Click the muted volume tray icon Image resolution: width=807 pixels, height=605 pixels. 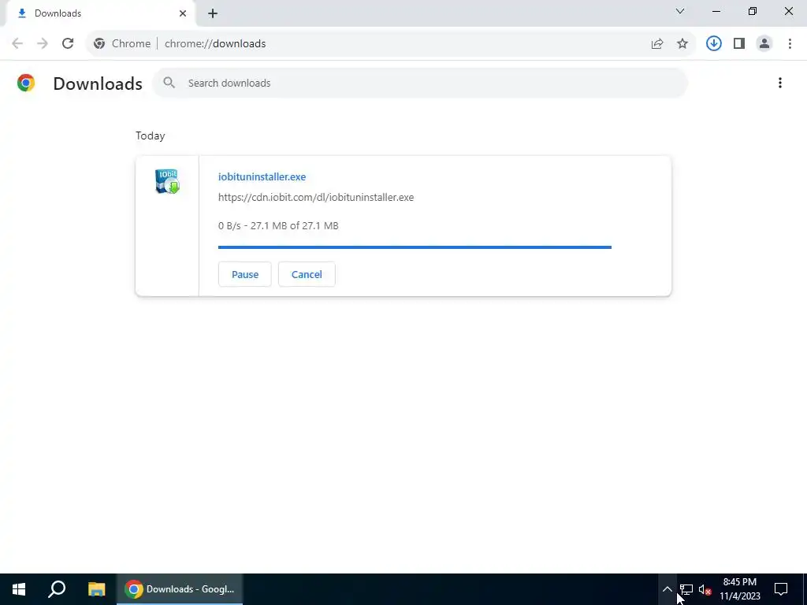click(x=705, y=589)
